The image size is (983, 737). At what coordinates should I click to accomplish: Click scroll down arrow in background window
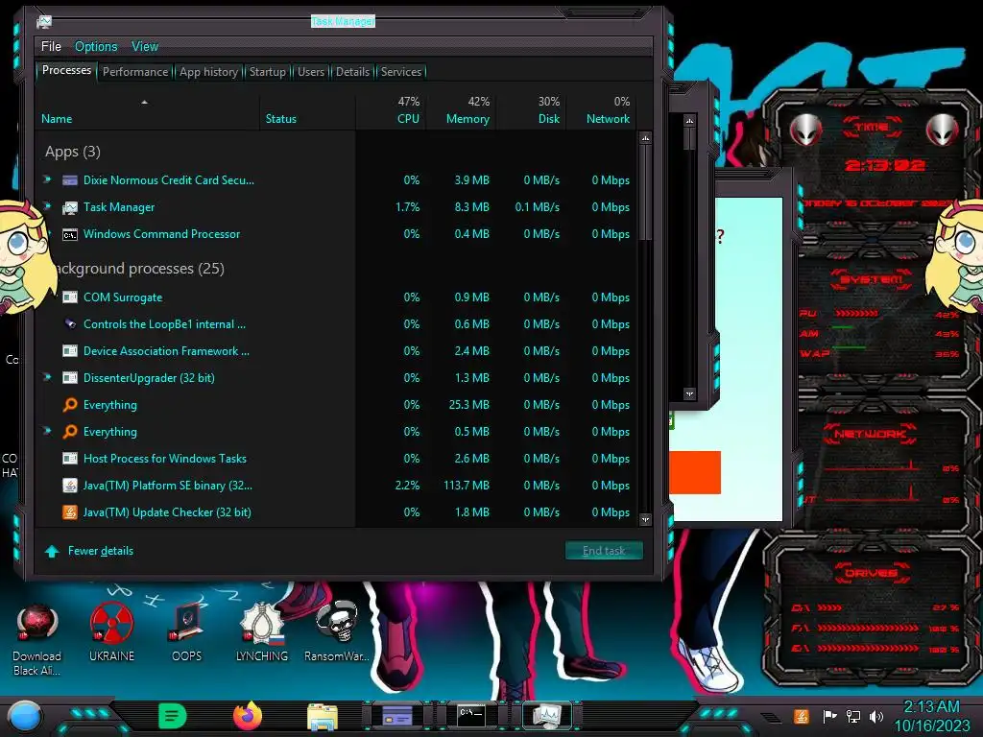(689, 394)
